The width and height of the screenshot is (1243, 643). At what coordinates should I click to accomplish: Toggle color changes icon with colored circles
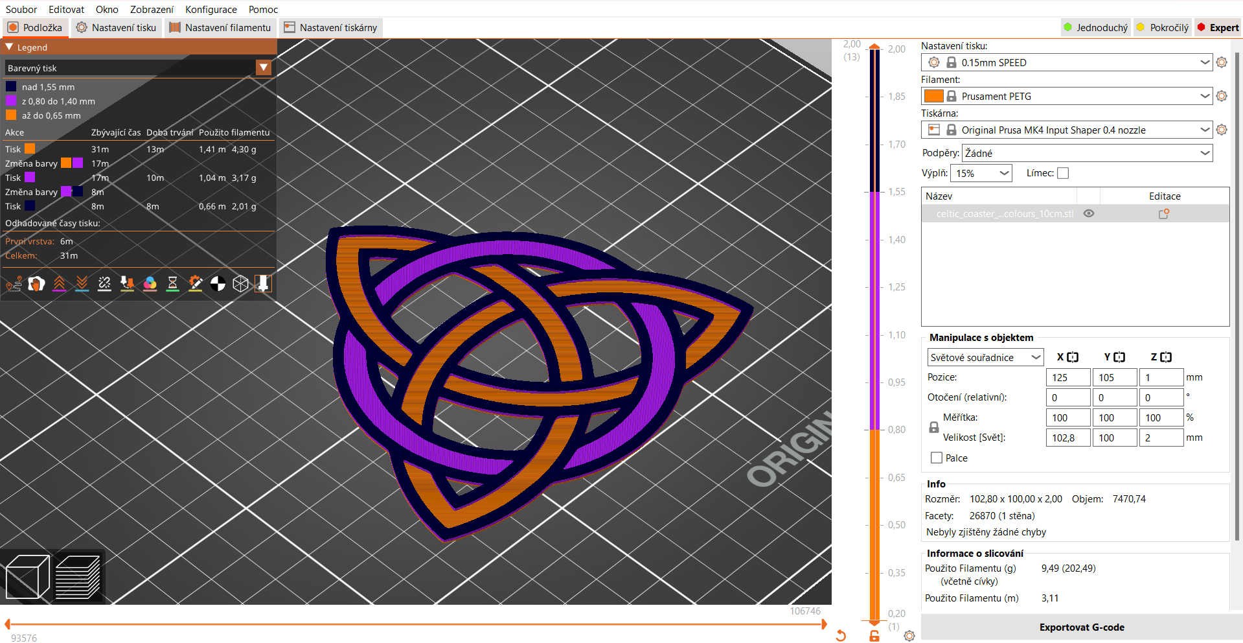coord(150,284)
